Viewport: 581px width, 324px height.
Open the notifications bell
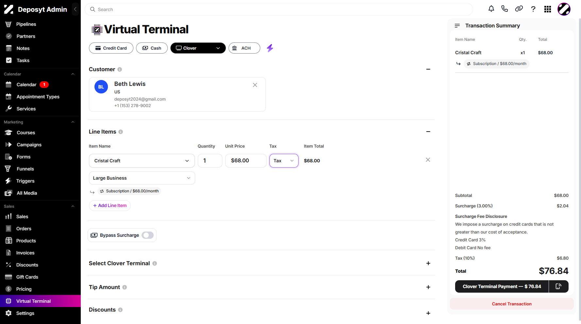(x=491, y=9)
